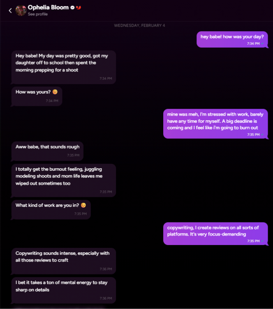Open the 'See profile' link
The image size is (273, 309).
coord(38,14)
